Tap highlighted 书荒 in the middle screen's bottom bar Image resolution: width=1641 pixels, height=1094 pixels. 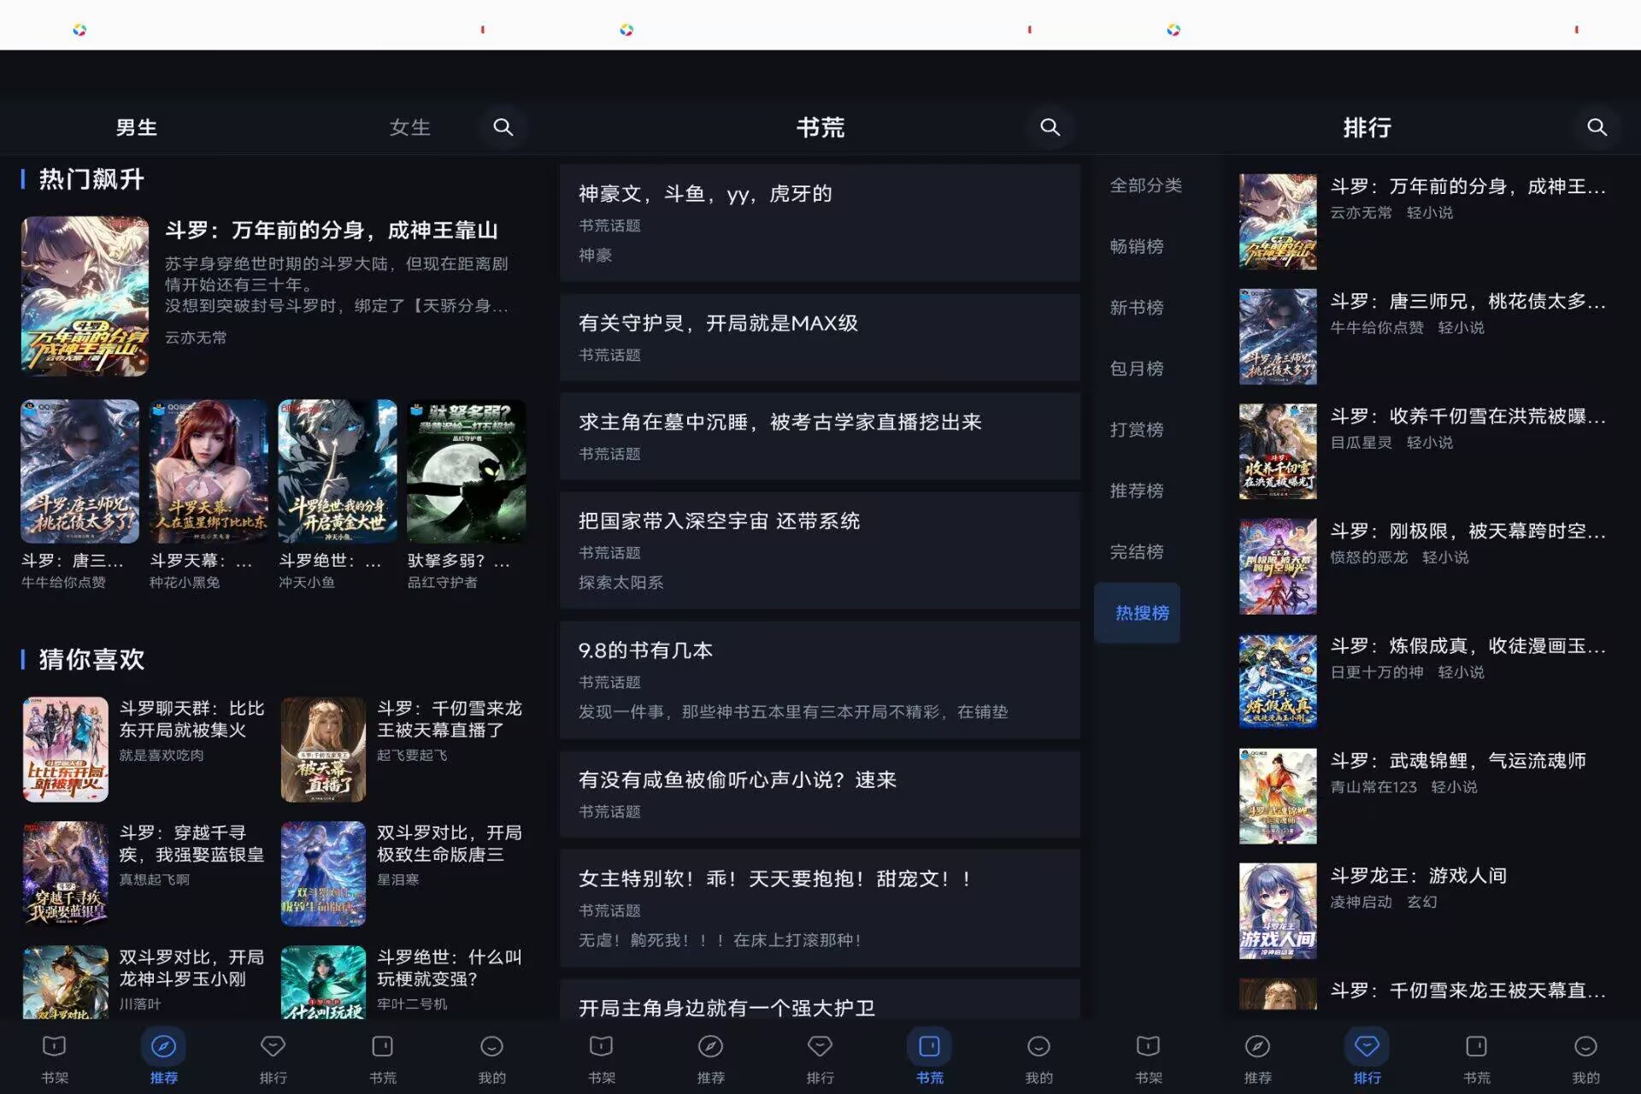[x=930, y=1058]
